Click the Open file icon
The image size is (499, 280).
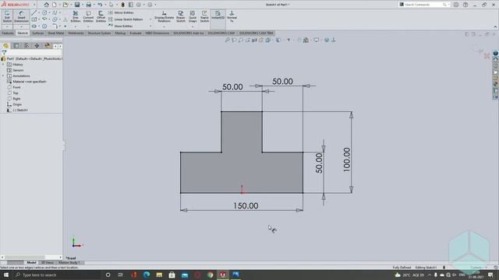(65, 5)
